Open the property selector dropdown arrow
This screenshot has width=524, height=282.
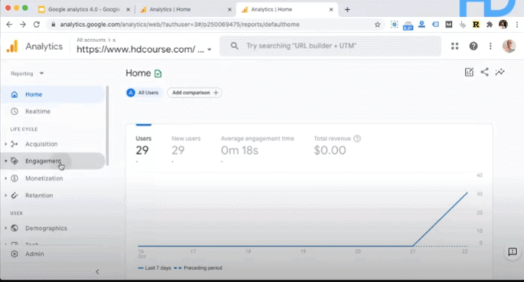(x=209, y=50)
